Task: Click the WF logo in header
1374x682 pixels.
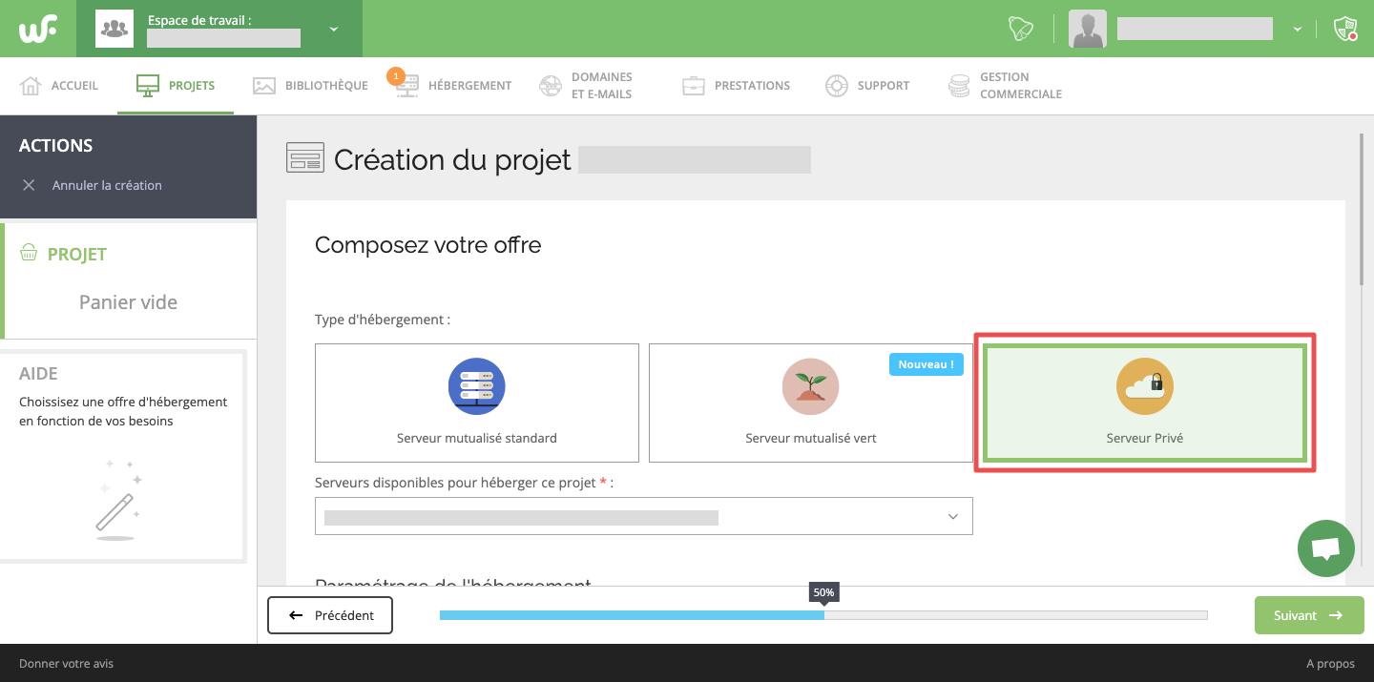Action: [x=37, y=29]
